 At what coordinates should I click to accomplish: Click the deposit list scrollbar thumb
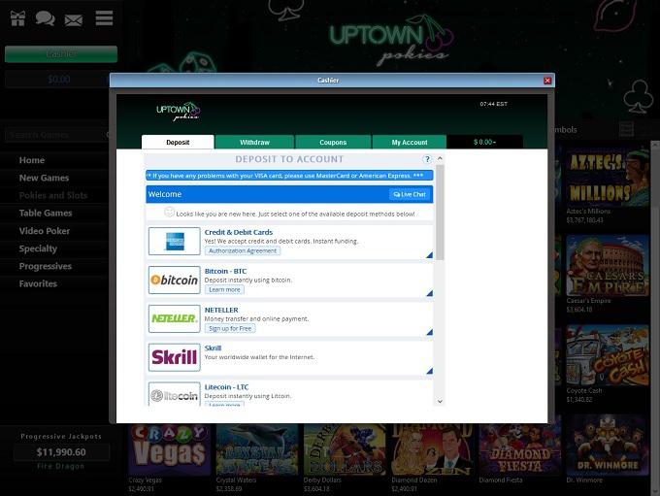click(x=440, y=213)
